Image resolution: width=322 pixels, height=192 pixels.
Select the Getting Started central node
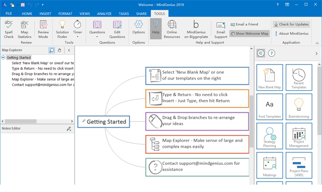[x=103, y=122]
